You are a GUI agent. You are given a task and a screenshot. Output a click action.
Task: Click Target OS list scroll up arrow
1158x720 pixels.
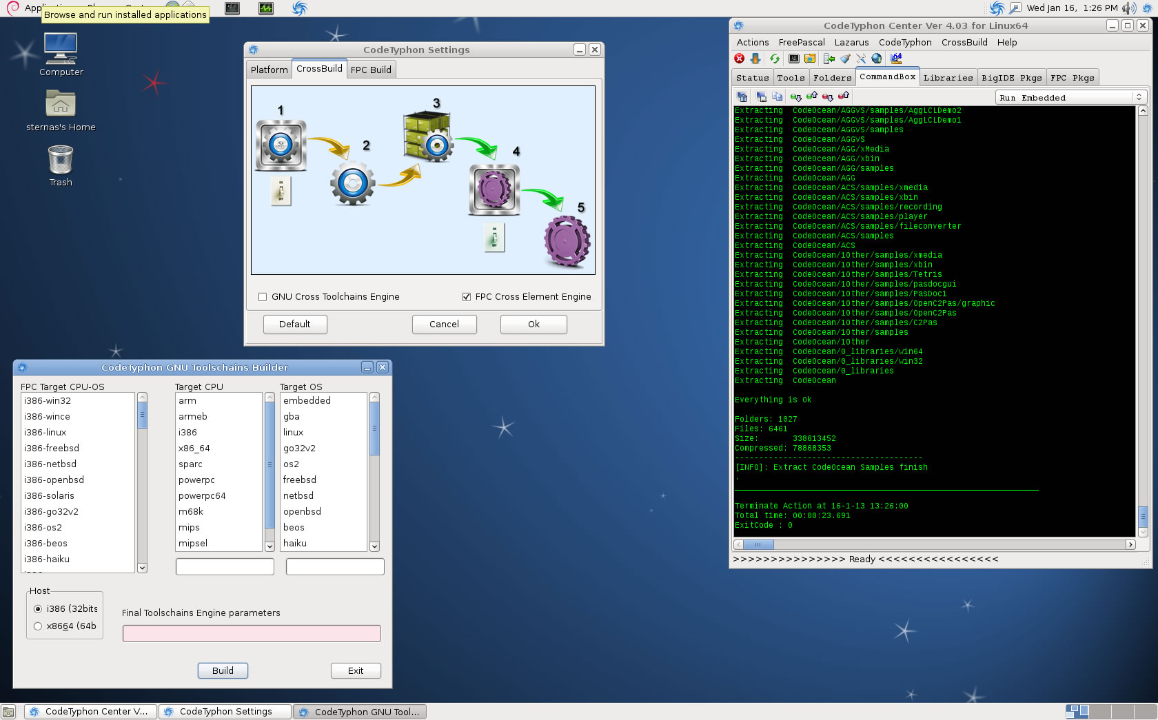[x=374, y=398]
